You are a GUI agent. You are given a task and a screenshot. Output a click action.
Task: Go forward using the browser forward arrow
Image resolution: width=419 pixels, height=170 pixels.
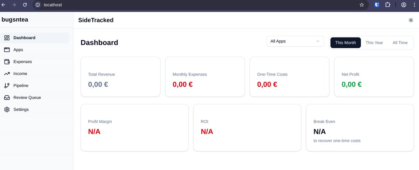click(x=14, y=5)
